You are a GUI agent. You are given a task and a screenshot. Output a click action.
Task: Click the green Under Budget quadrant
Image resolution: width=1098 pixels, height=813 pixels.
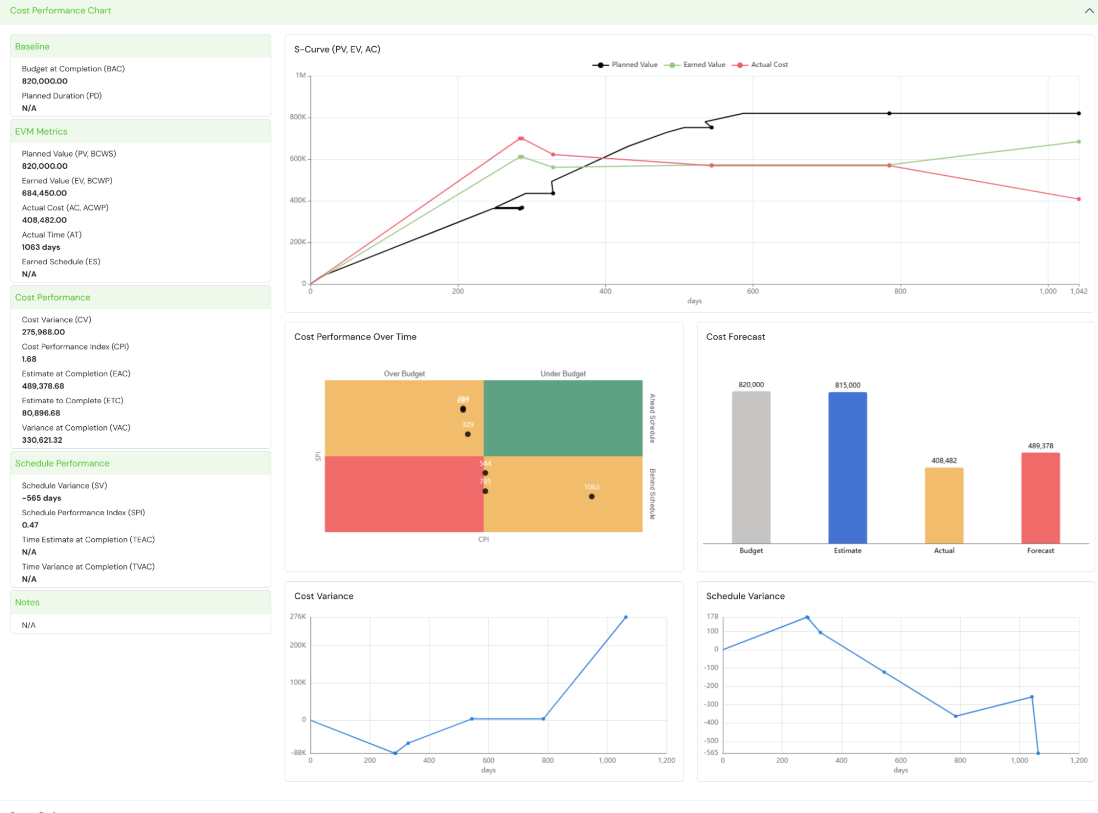pos(562,417)
